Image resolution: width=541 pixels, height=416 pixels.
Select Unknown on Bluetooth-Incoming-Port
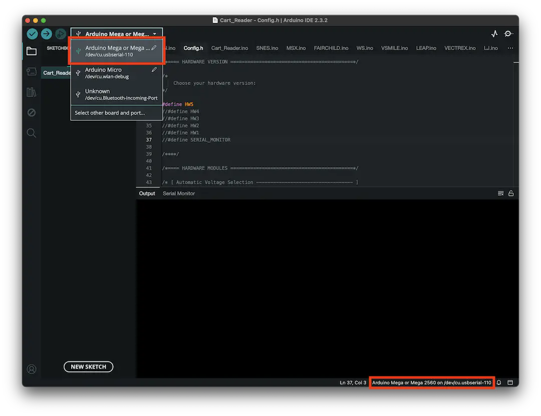[x=117, y=94]
